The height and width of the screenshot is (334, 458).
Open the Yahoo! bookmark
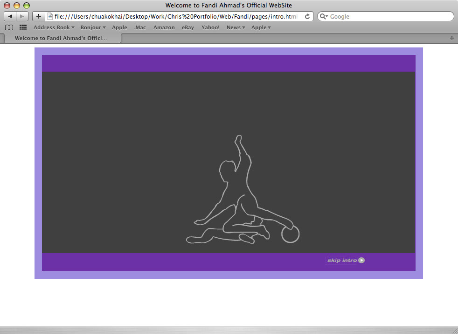pos(210,27)
